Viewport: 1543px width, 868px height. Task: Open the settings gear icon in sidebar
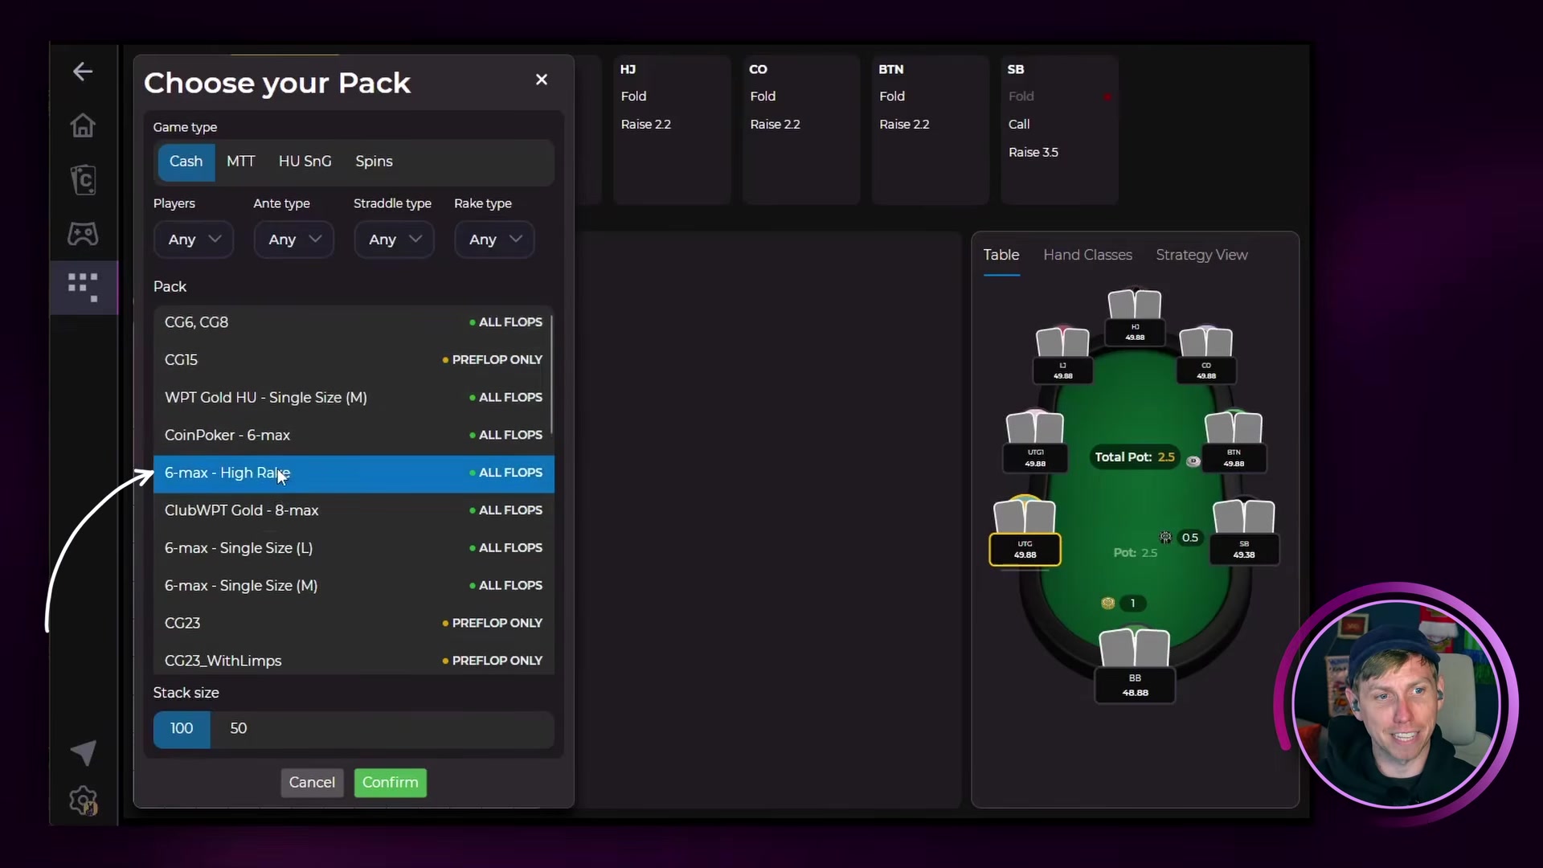click(x=83, y=800)
